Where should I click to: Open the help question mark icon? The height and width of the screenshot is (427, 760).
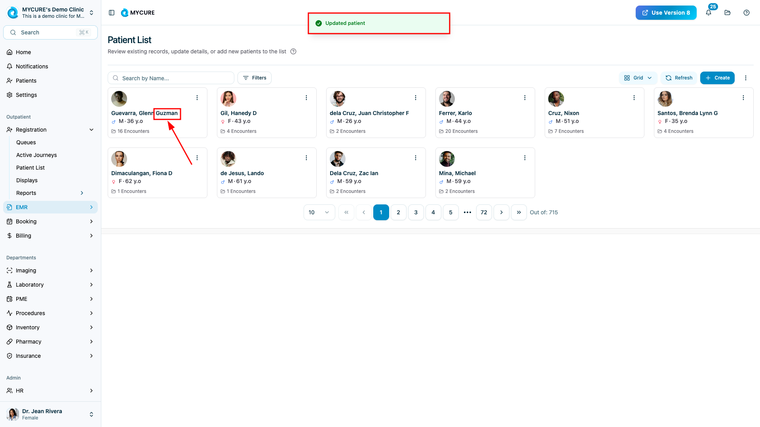747,13
